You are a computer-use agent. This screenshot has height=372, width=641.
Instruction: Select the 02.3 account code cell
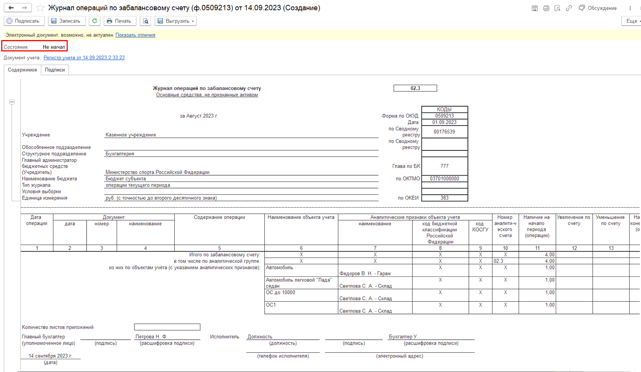(x=415, y=88)
